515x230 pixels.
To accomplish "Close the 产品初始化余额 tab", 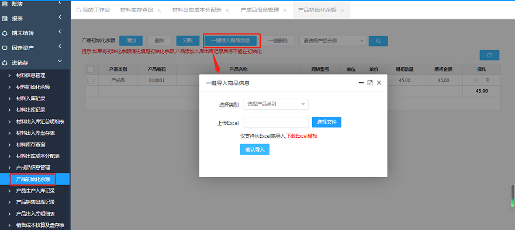I will [342, 10].
